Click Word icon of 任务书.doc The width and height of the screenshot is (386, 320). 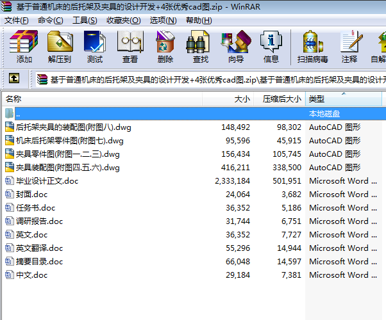pos(10,207)
